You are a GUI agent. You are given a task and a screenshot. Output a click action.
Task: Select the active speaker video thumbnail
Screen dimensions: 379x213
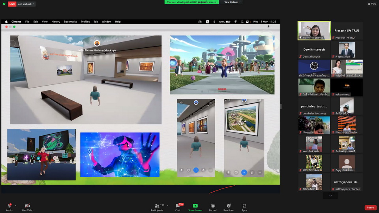(x=314, y=30)
